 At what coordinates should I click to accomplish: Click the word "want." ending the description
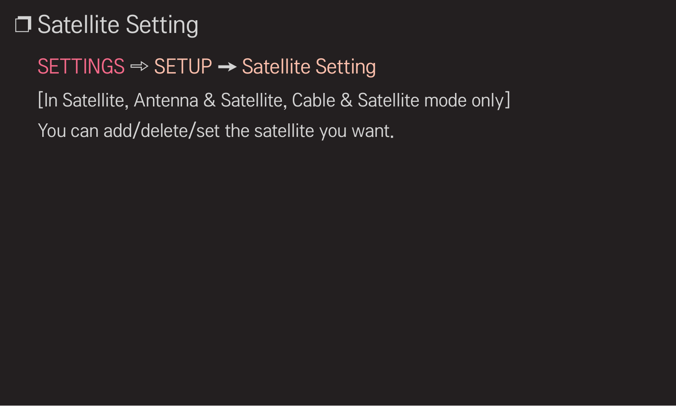tap(373, 131)
